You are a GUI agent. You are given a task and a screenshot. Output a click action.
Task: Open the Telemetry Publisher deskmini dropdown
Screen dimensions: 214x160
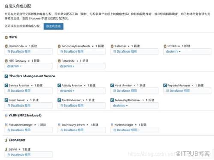pyautogui.click(x=120, y=105)
